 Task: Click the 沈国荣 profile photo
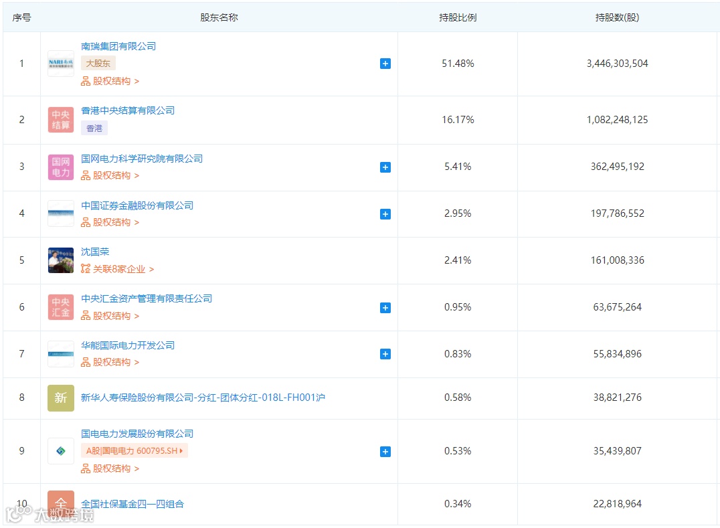[61, 260]
